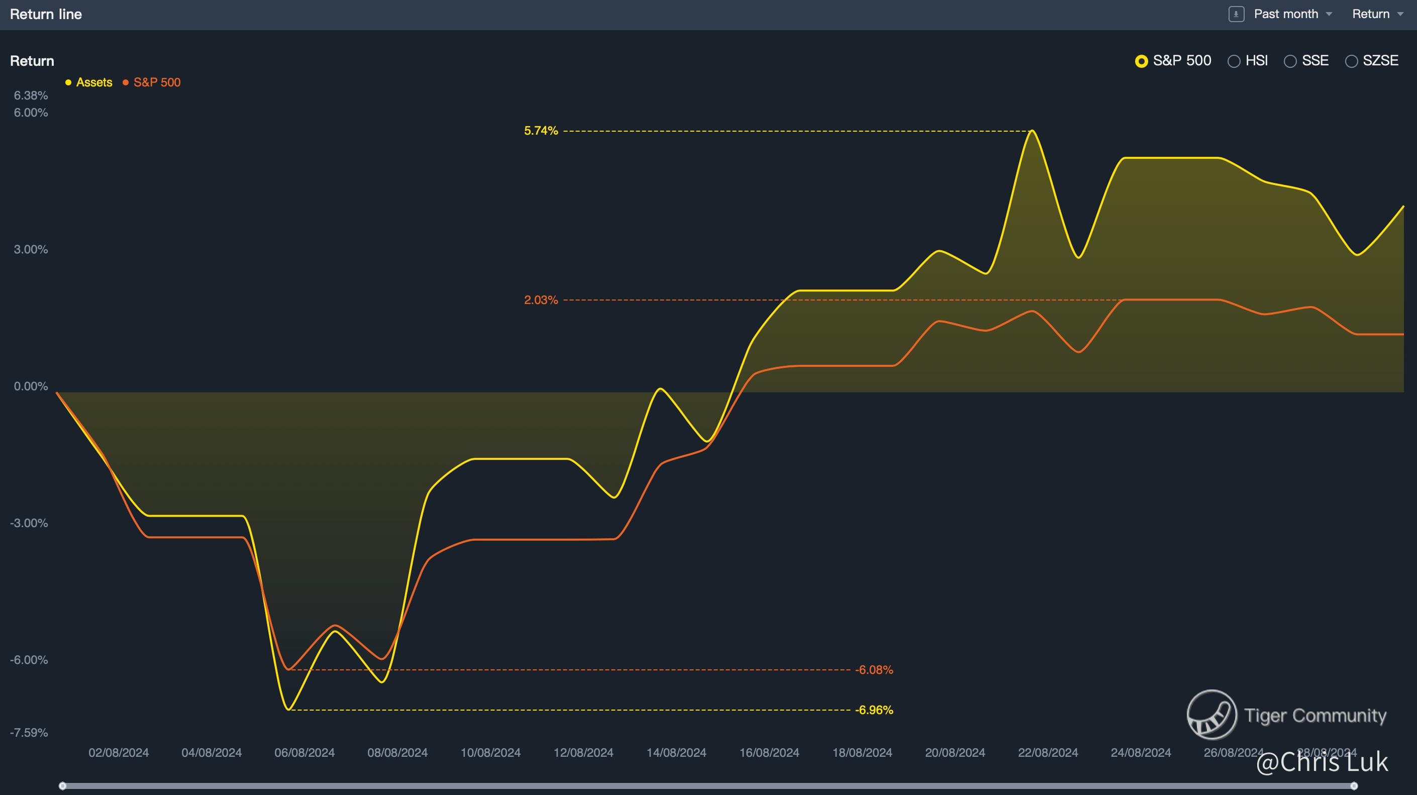This screenshot has height=795, width=1417.
Task: Click the right handle of range slider
Action: tap(1354, 785)
